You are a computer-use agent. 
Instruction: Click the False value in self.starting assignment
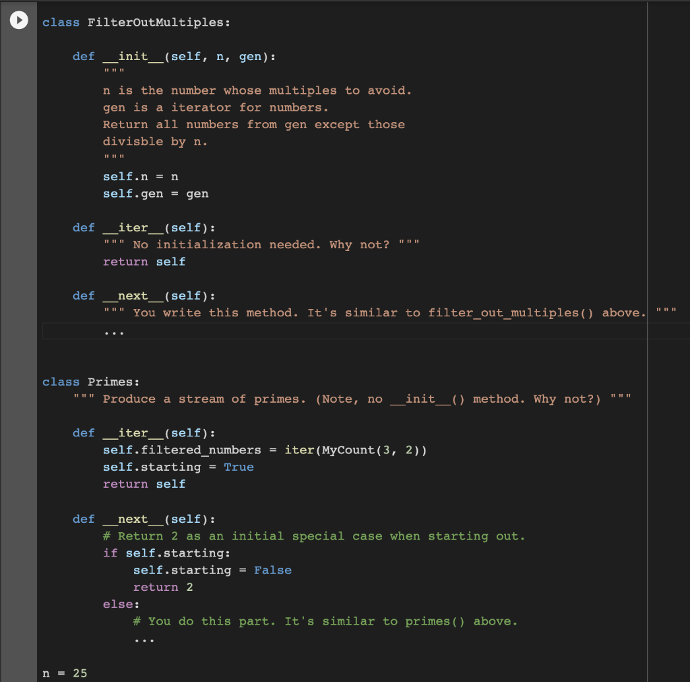(x=273, y=570)
